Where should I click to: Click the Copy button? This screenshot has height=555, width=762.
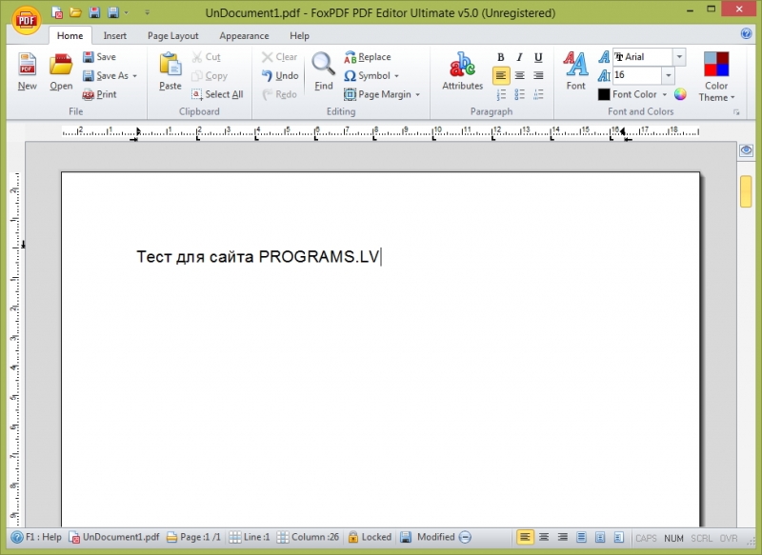(210, 76)
